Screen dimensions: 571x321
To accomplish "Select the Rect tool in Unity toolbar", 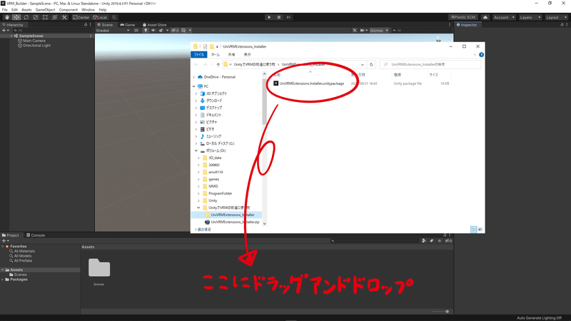I will [x=45, y=17].
